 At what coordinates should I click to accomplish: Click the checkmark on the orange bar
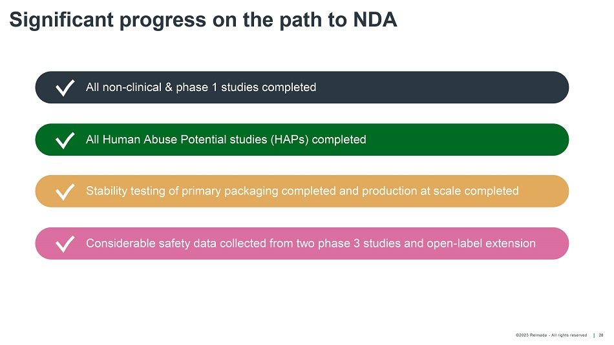tap(65, 192)
